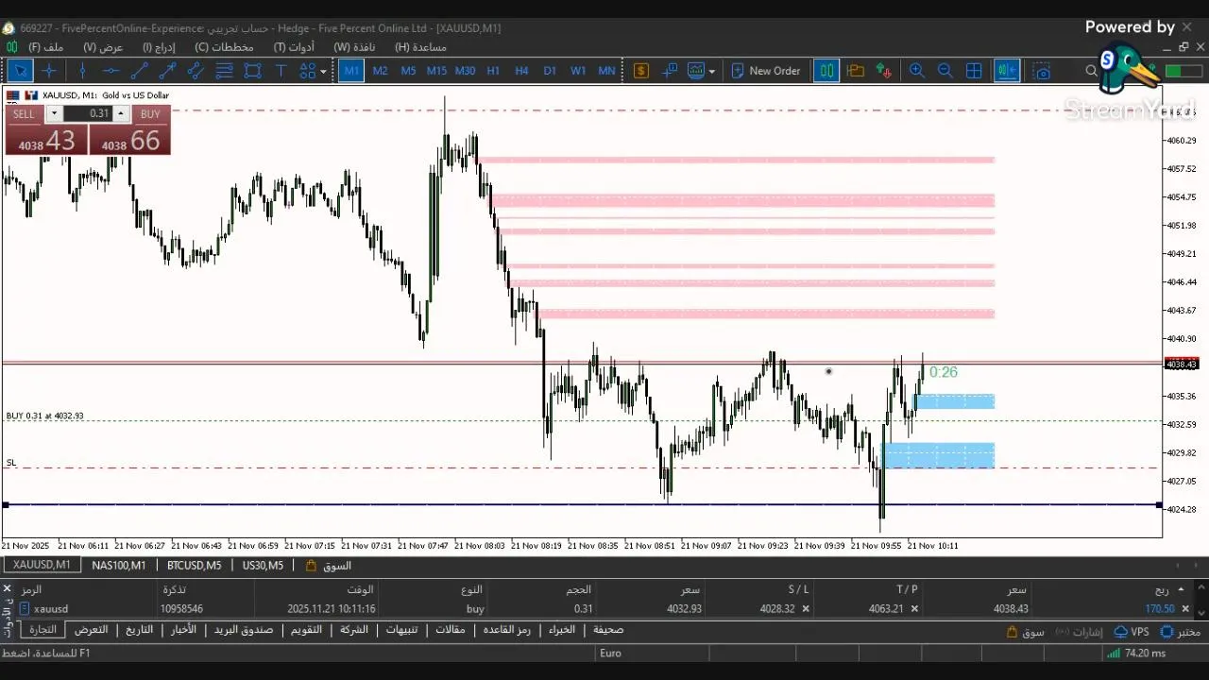Switch chart to M15 timeframe
The image size is (1209, 680).
point(436,71)
